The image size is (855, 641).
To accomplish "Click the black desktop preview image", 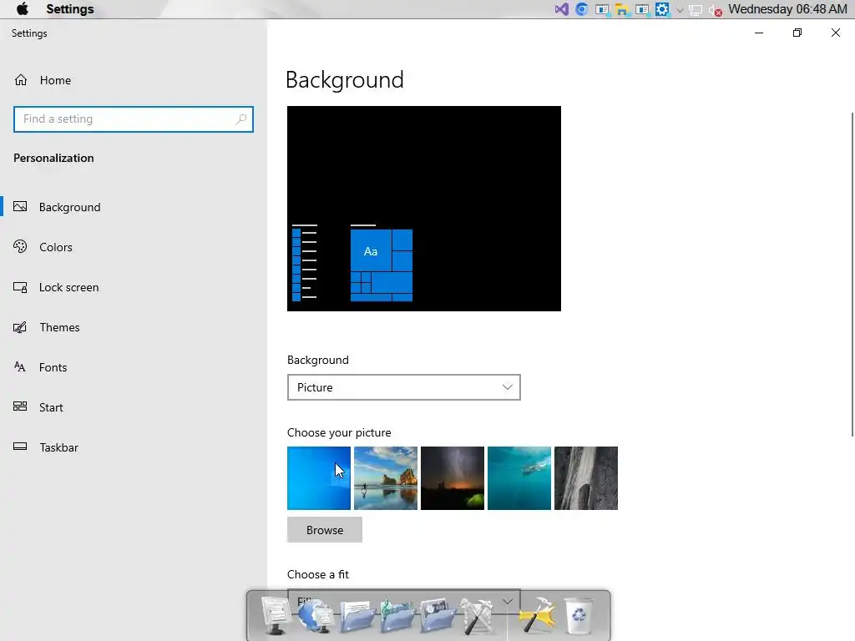I will pos(423,208).
